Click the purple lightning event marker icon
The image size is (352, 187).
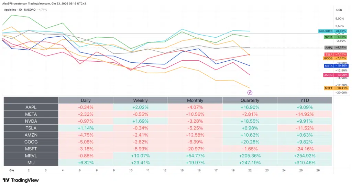(250, 92)
